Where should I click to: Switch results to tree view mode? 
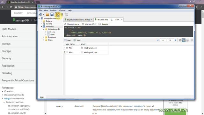[180, 40]
